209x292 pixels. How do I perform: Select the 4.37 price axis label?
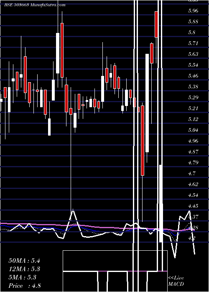[x=193, y=217]
